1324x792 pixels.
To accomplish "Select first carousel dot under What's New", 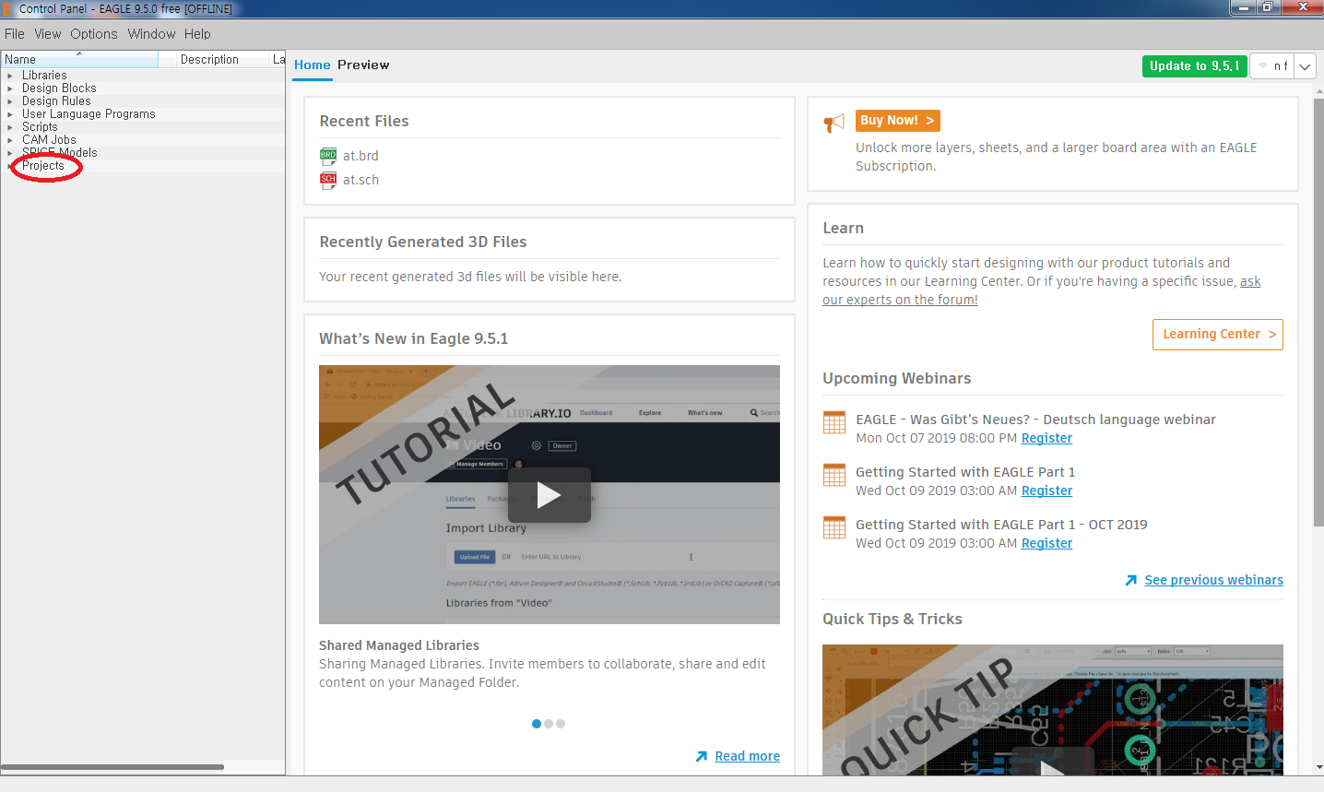I will (537, 724).
